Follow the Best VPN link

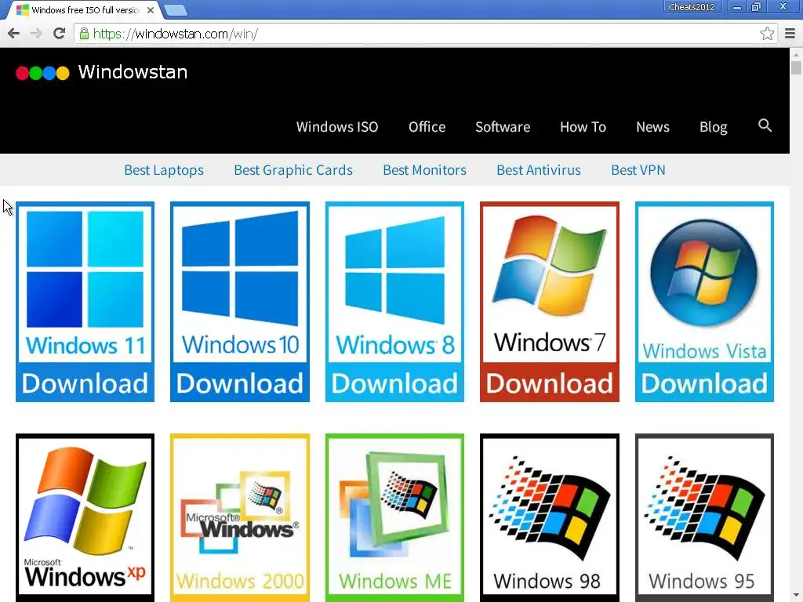pos(638,170)
